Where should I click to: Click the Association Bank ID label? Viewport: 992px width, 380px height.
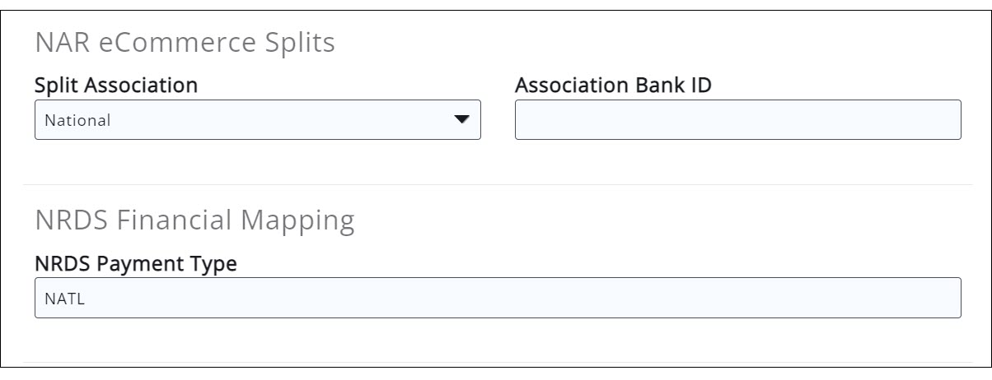[x=613, y=84]
